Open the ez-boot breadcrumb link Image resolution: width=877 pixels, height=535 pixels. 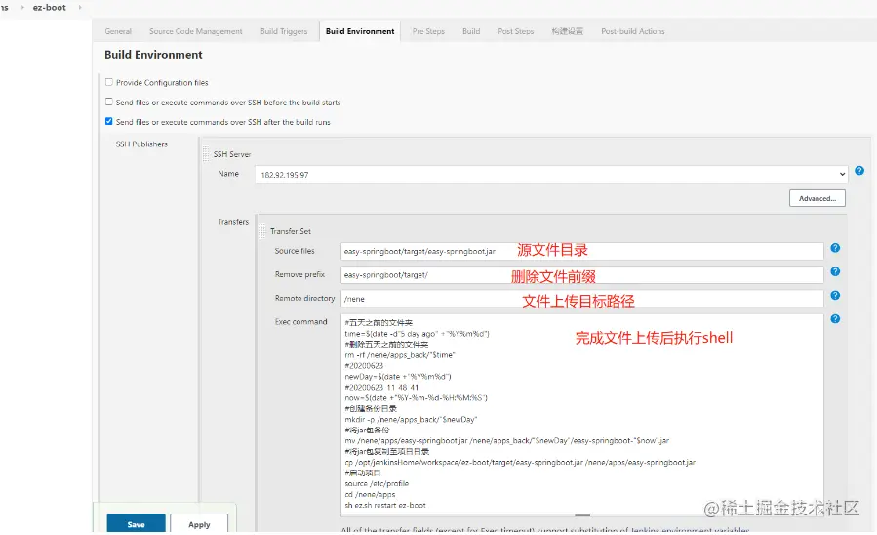point(49,7)
